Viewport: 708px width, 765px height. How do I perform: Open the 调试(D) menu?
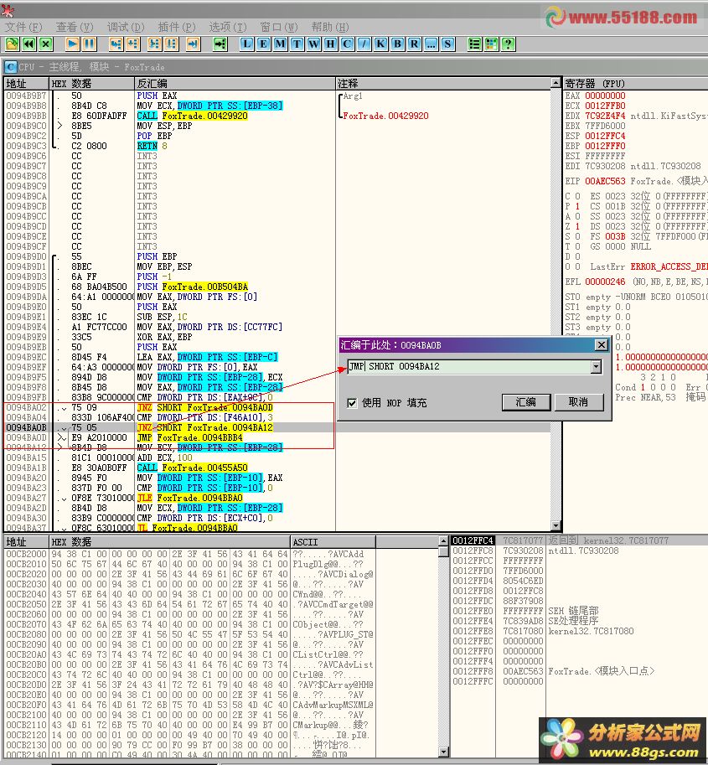126,27
